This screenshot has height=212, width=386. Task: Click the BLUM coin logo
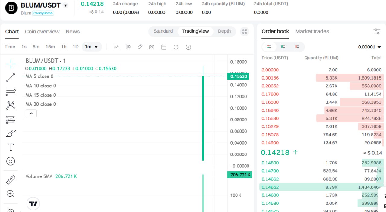[x=11, y=8]
